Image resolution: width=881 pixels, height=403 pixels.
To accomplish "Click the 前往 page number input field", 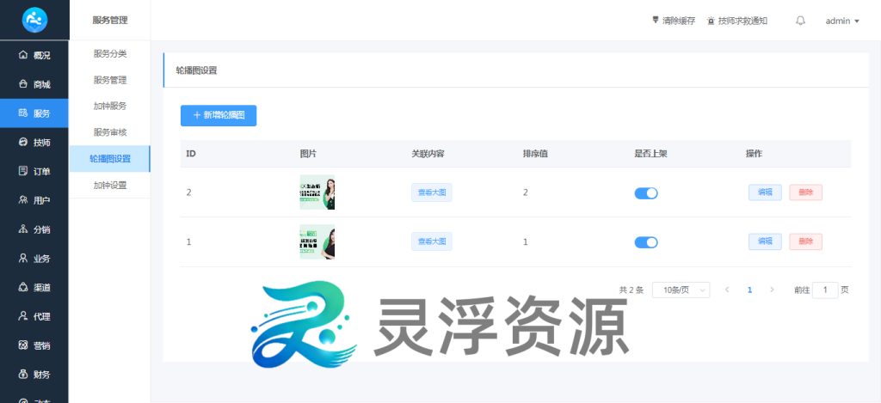I will [x=825, y=290].
